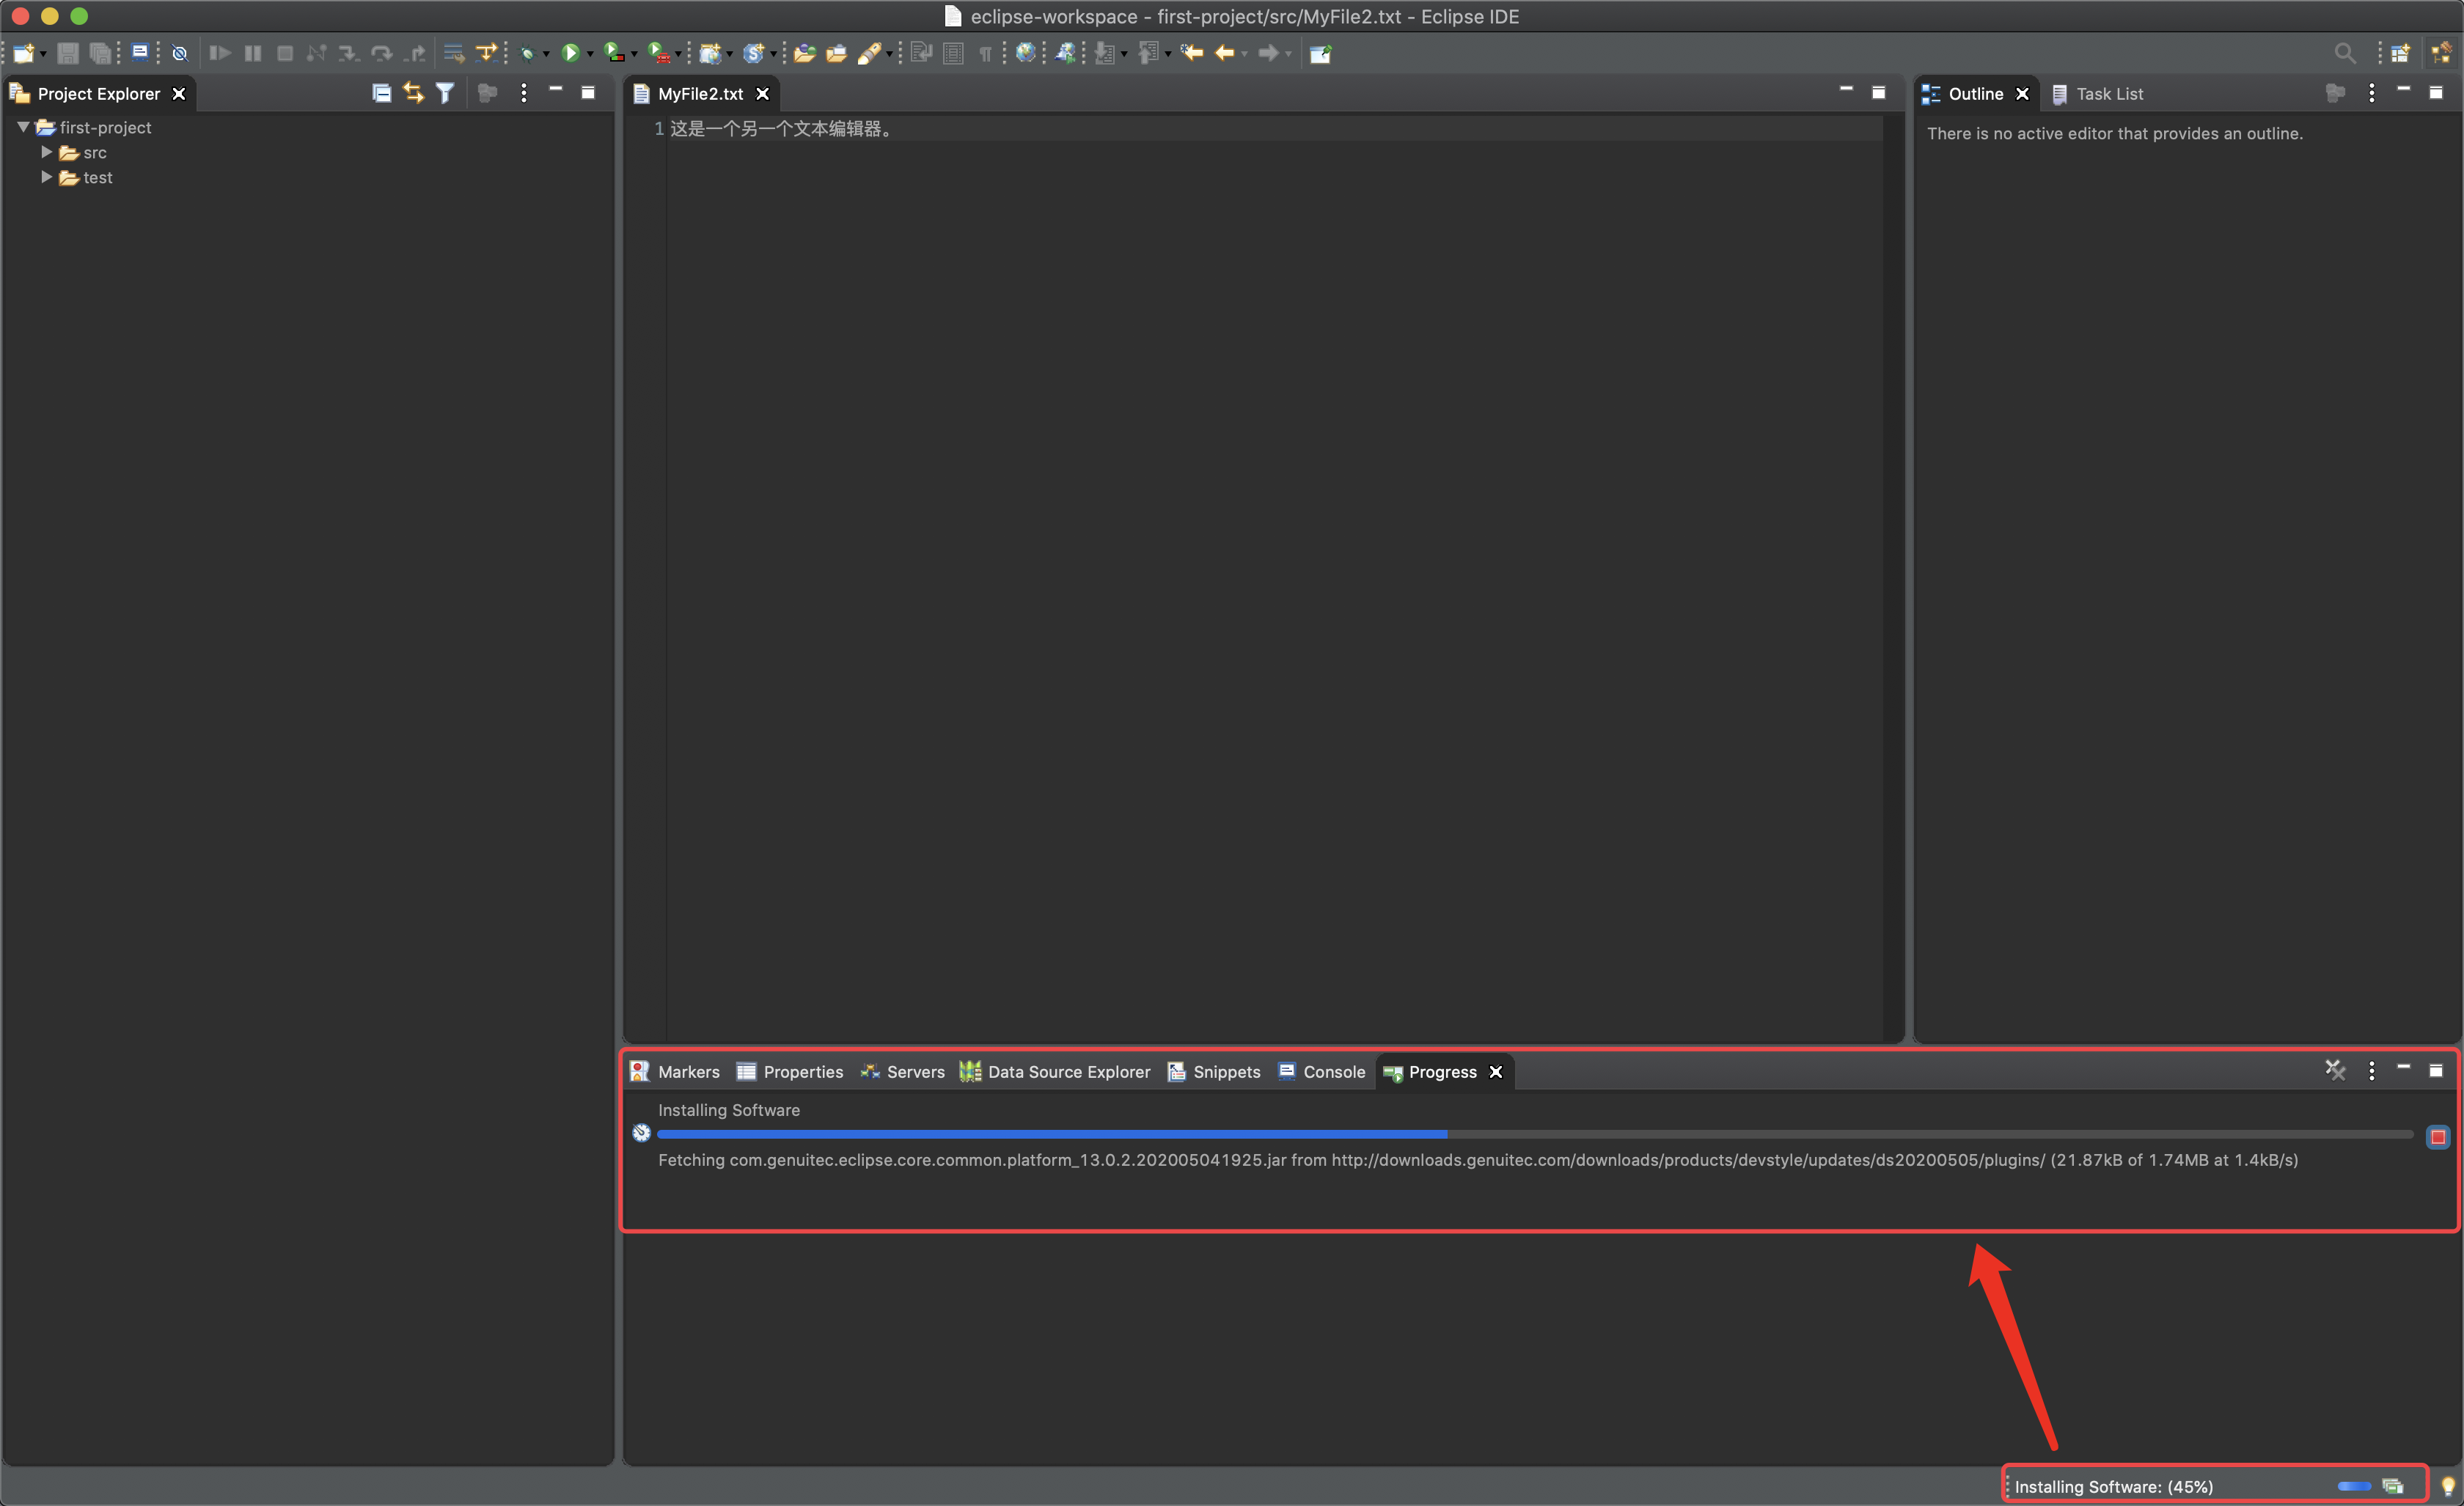Click the Installing Software progress bar
The width and height of the screenshot is (2464, 1506).
[x=1535, y=1134]
